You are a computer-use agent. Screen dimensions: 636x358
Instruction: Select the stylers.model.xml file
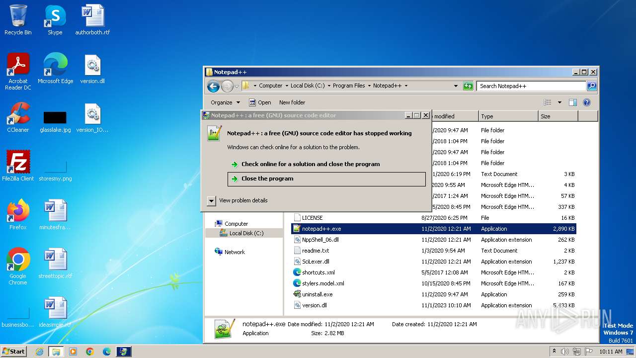(323, 283)
